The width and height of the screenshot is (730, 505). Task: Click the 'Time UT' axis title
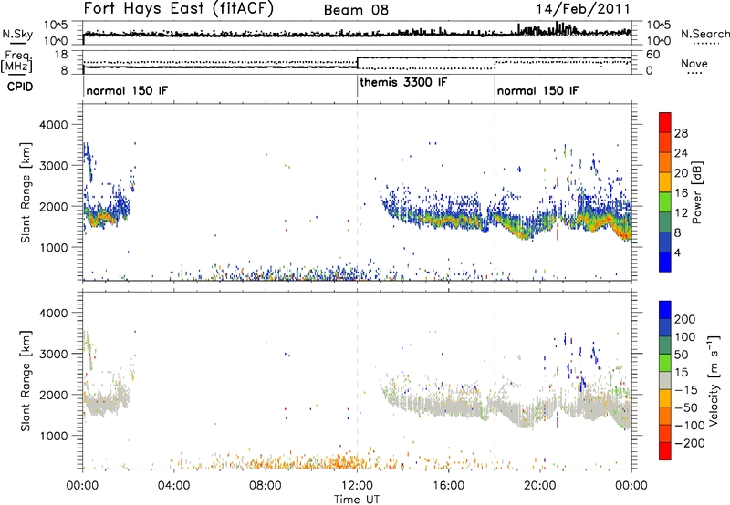pyautogui.click(x=357, y=499)
